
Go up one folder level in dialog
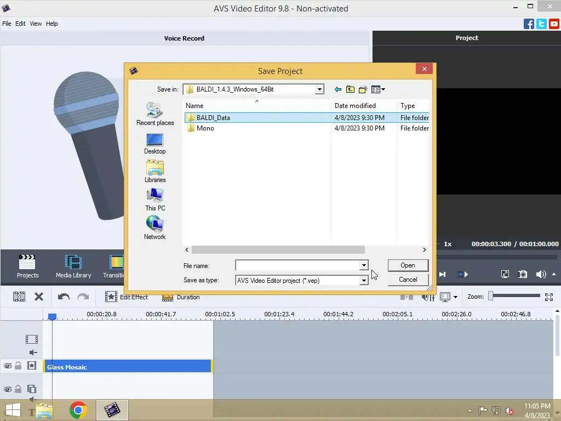pos(350,89)
